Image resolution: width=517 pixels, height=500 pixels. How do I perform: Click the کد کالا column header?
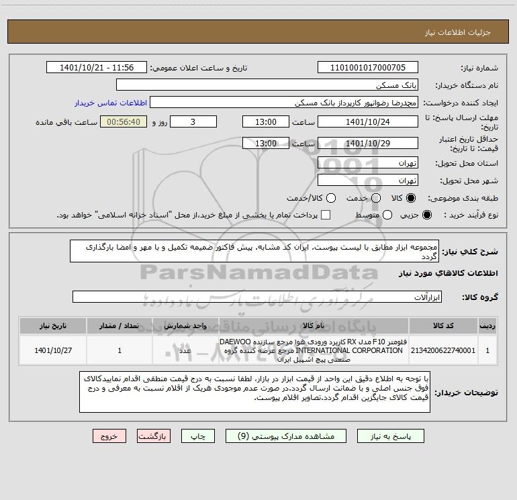click(x=443, y=326)
